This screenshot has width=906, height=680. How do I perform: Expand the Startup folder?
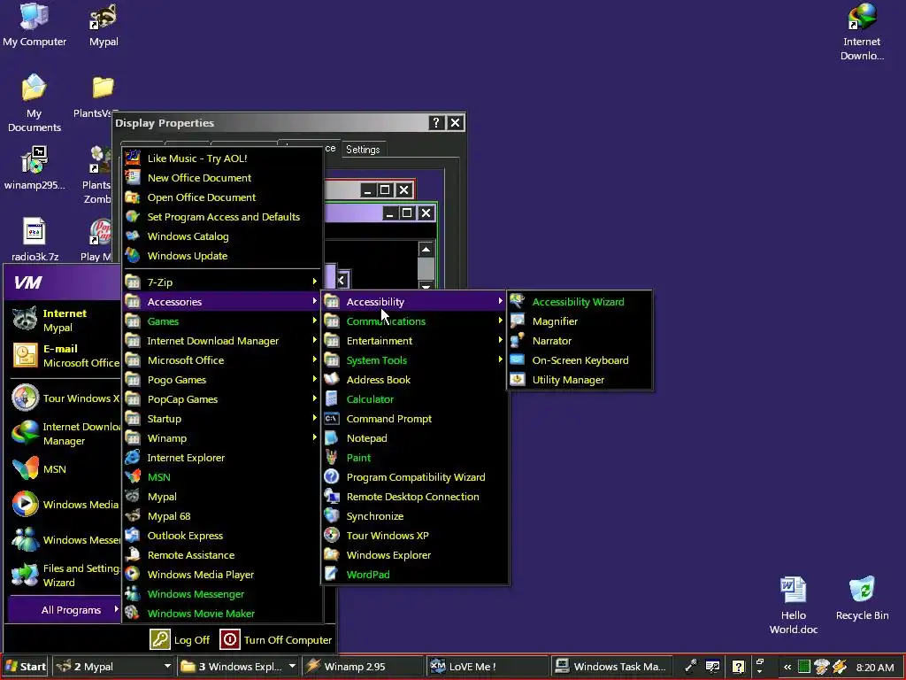click(222, 419)
